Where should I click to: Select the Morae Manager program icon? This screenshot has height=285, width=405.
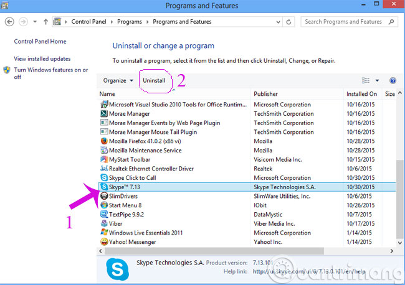[x=104, y=113]
